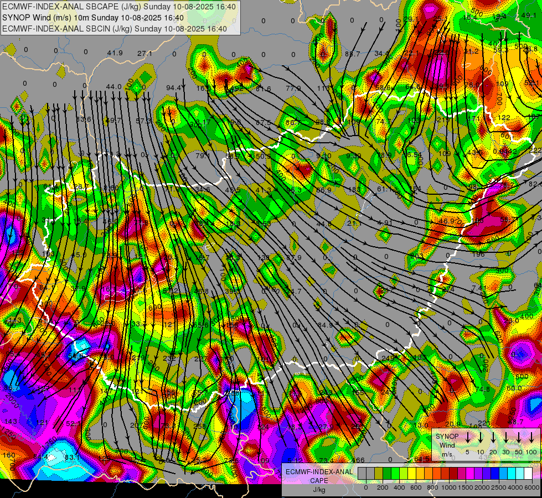Click the map value '20.9'
542x498 pixels.
click(x=453, y=424)
